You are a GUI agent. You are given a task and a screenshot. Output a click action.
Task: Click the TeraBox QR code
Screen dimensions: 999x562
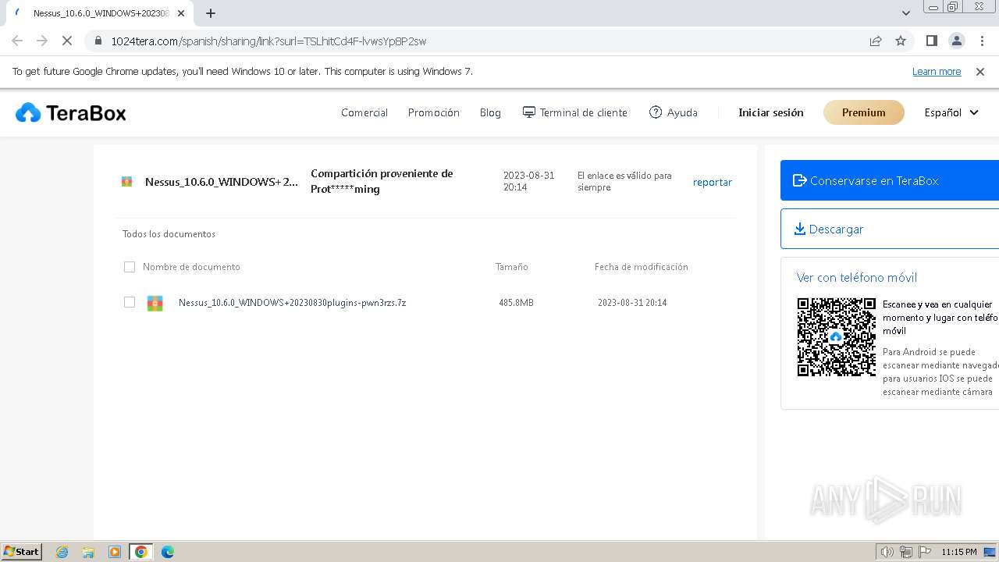tap(837, 337)
